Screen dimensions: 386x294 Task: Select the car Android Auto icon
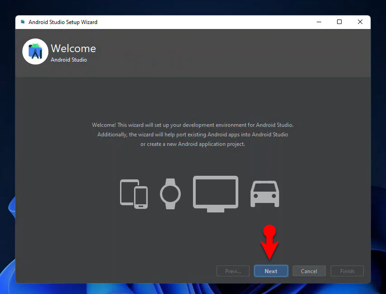265,194
